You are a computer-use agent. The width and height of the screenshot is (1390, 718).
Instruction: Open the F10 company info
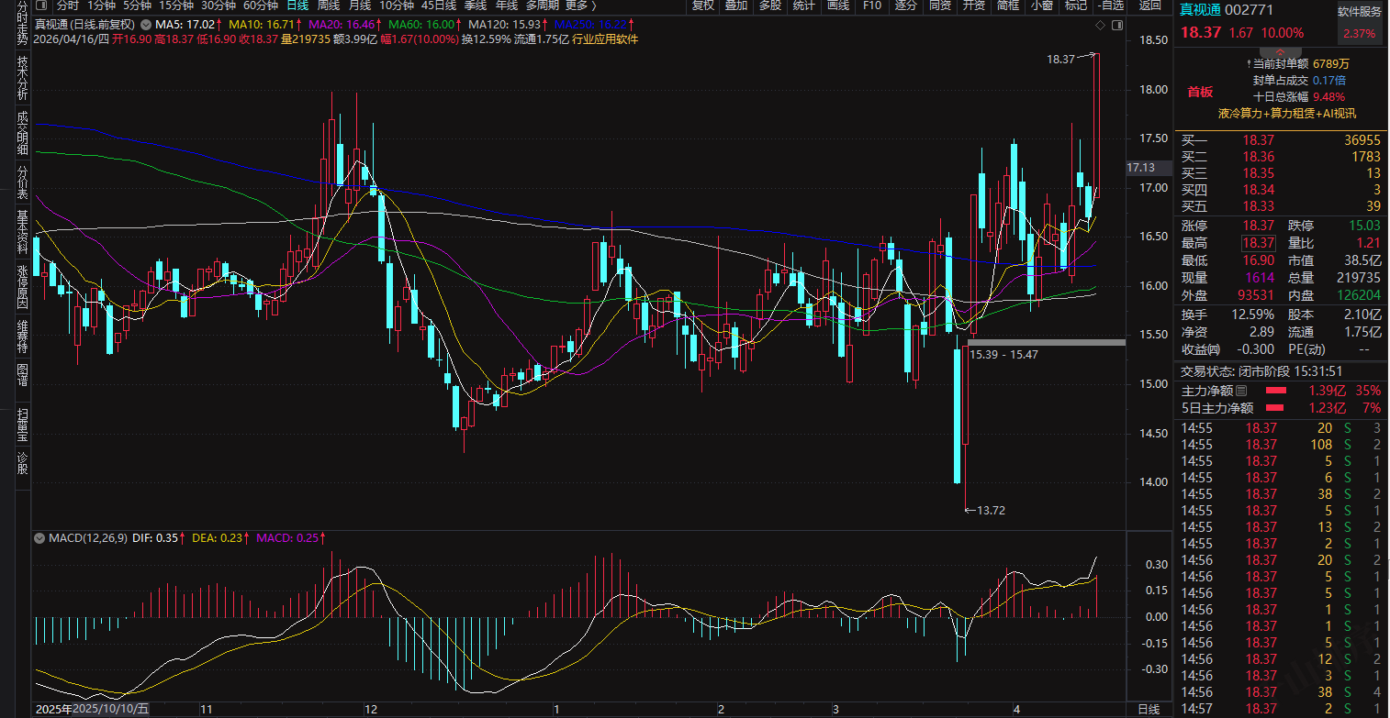pos(870,6)
